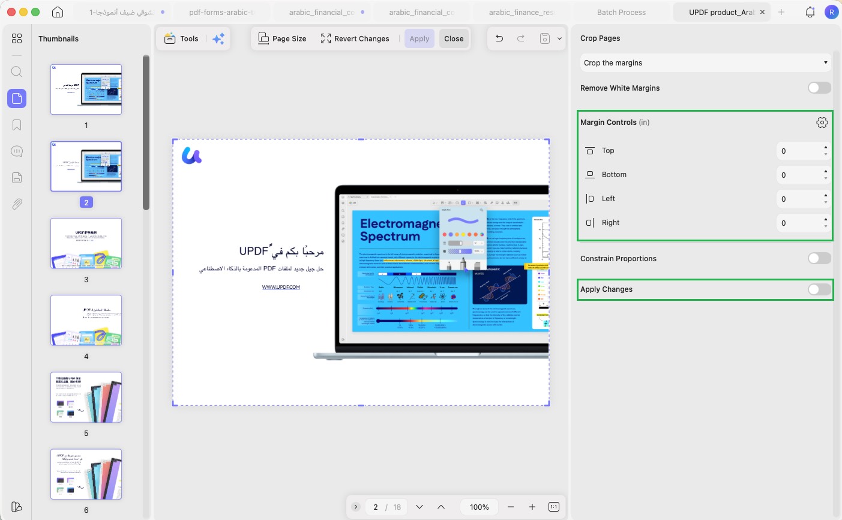Go to next page chevron down
Image resolution: width=842 pixels, height=520 pixels.
(419, 507)
